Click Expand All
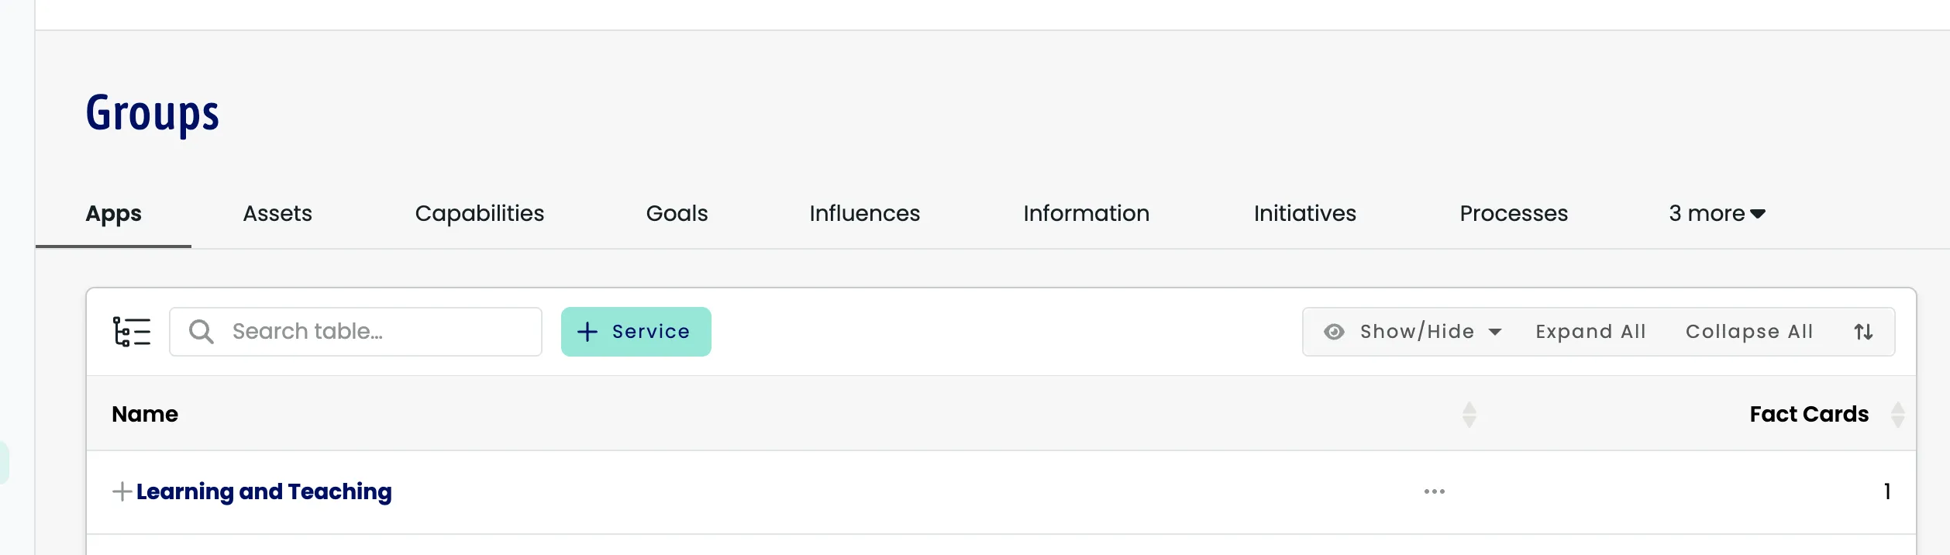This screenshot has height=555, width=1950. (x=1590, y=331)
